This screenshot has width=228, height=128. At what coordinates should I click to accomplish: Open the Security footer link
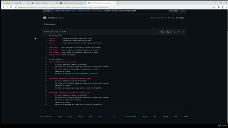(81, 117)
